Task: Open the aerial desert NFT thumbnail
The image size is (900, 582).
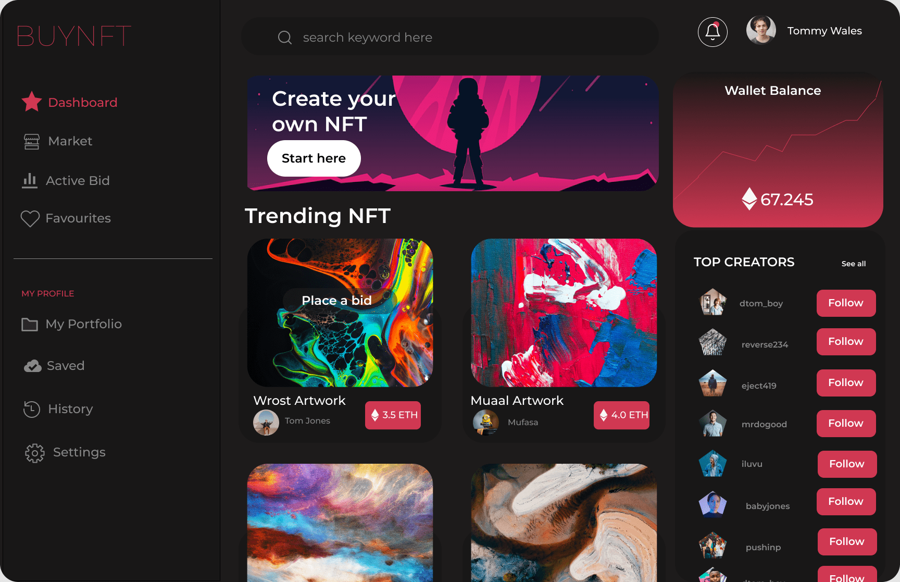Action: (564, 523)
